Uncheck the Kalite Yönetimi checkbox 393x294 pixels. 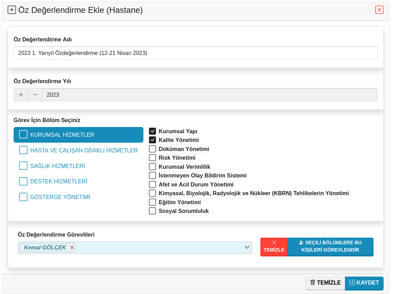click(x=152, y=140)
